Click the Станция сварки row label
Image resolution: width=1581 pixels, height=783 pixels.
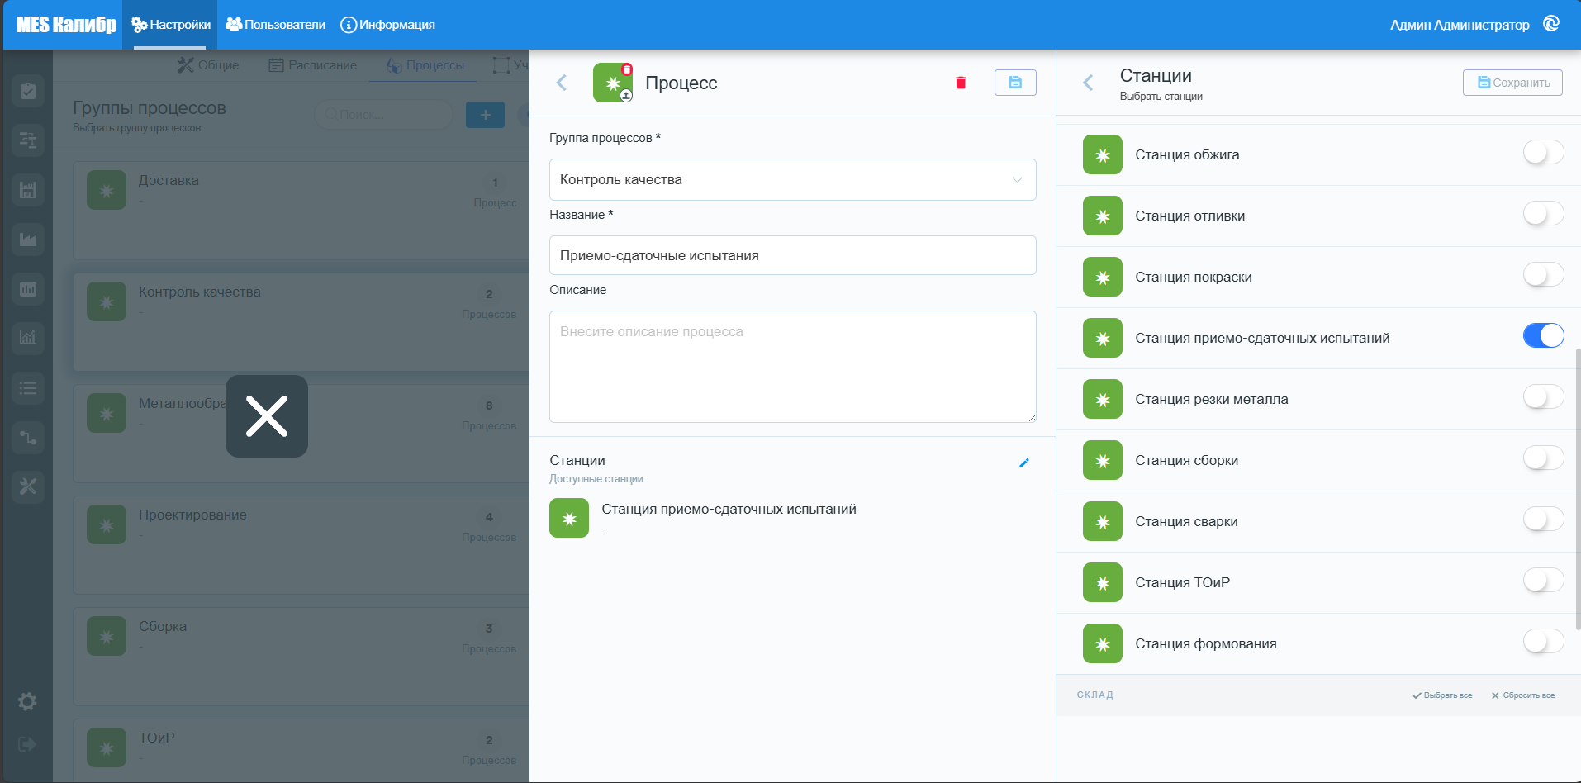click(1186, 521)
